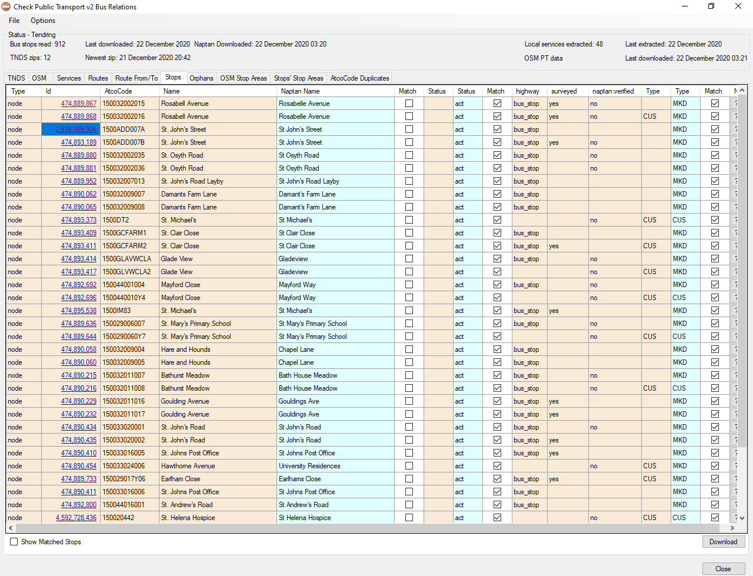The image size is (753, 576).
Task: Sort by the Id column header
Action: (71, 91)
